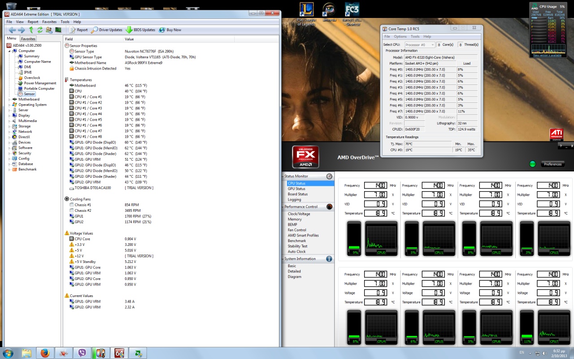The height and width of the screenshot is (359, 574).
Task: Click the green Refresh icon in AIDA64
Action: coord(40,30)
